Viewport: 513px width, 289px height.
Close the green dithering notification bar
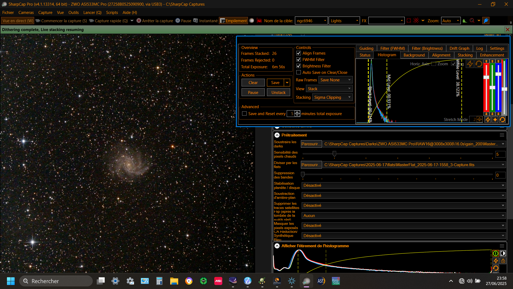coord(508,30)
